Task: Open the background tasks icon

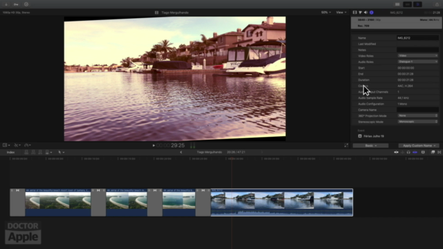Action: (x=26, y=4)
